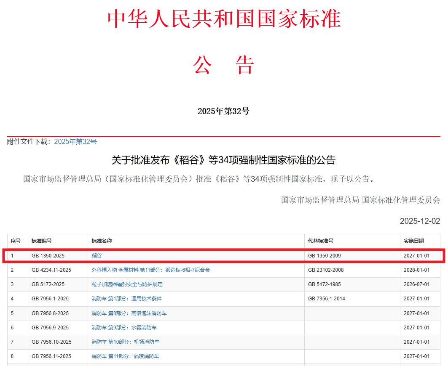Open 消防车 第11部分：涡喷消防车 link

click(125, 356)
